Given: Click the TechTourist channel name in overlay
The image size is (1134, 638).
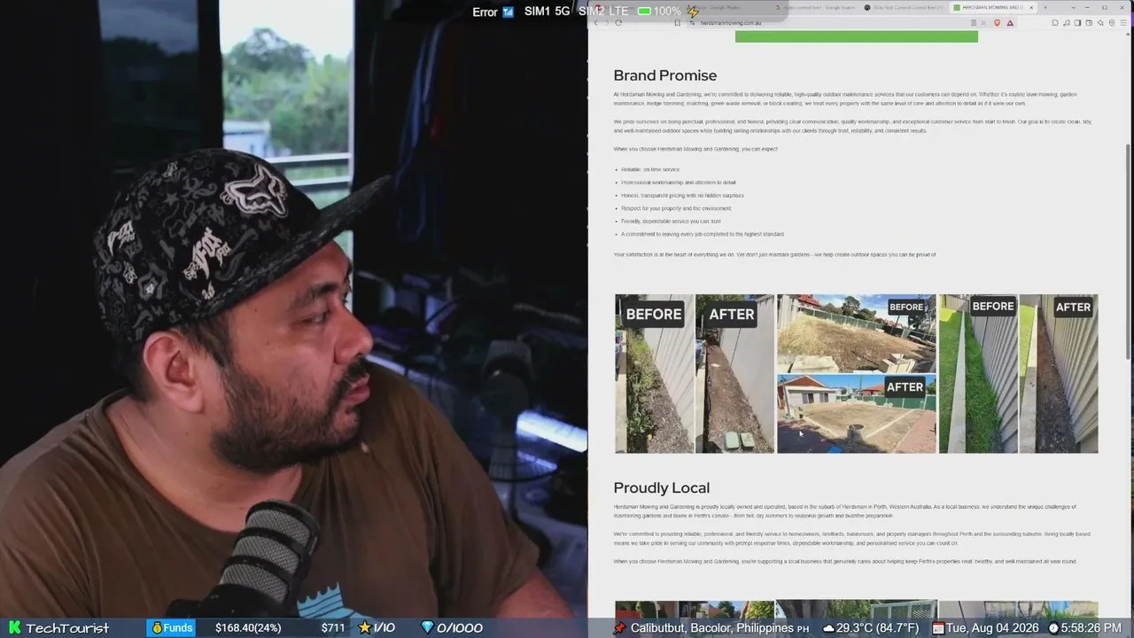Looking at the screenshot, I should (67, 628).
